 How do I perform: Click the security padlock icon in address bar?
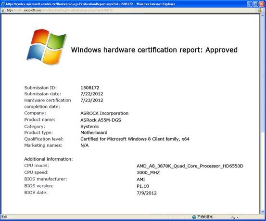(260, 10)
